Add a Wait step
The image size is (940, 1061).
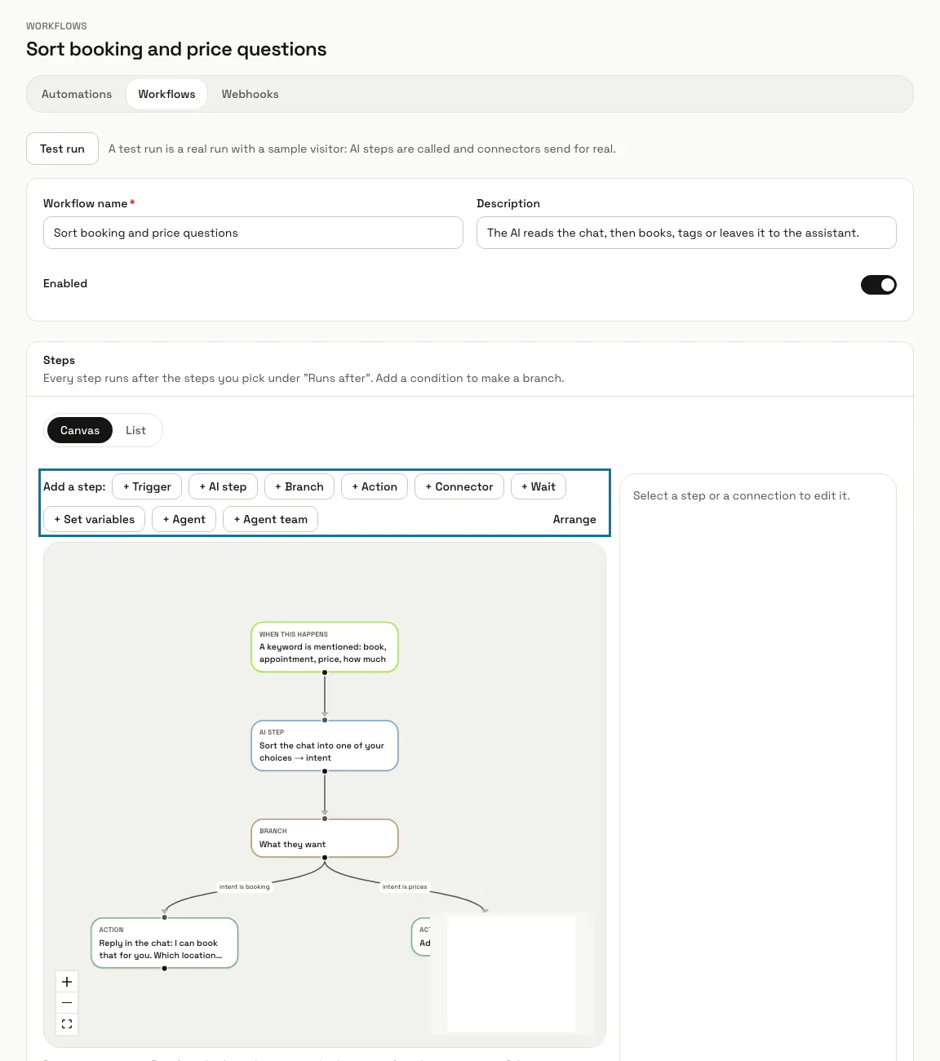click(539, 486)
